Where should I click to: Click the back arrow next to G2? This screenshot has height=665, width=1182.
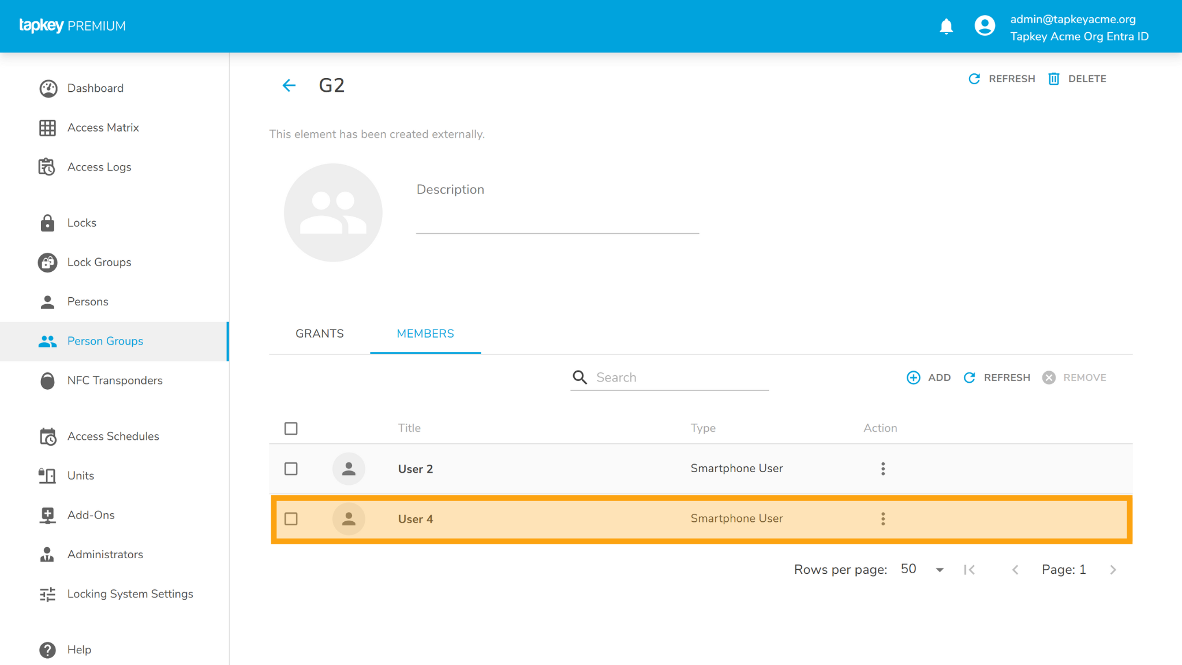coord(289,85)
